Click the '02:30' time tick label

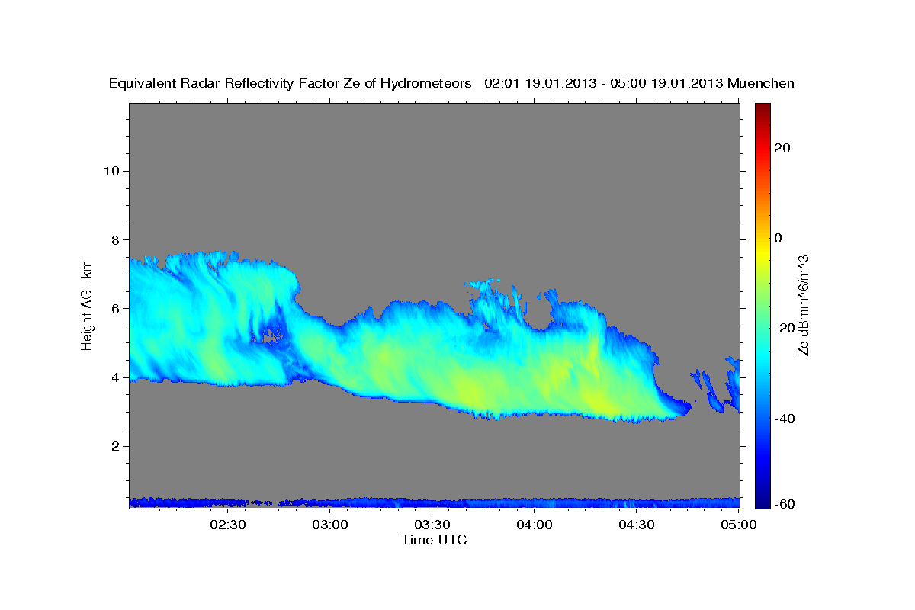click(x=228, y=525)
